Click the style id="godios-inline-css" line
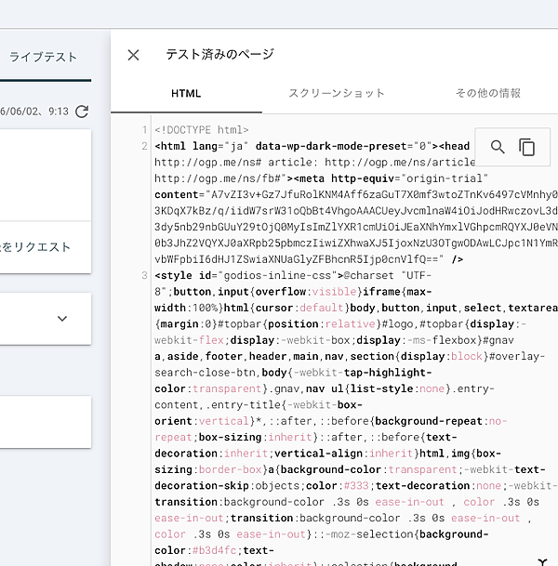Image resolution: width=558 pixels, height=566 pixels. pyautogui.click(x=293, y=275)
